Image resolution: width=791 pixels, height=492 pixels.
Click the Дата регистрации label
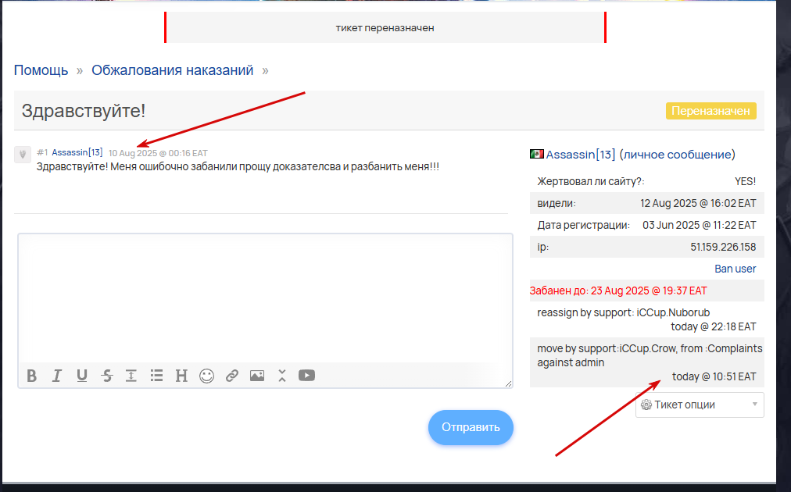pyautogui.click(x=584, y=226)
